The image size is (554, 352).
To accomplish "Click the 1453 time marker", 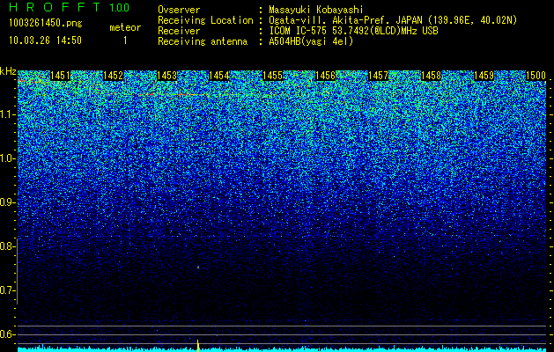I will [166, 76].
